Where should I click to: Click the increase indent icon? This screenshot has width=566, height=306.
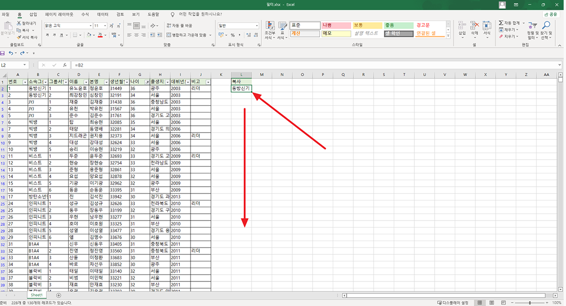159,35
